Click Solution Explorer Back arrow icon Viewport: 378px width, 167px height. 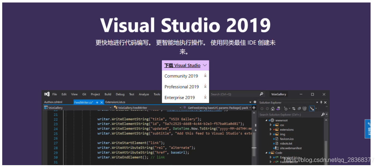click(262, 108)
